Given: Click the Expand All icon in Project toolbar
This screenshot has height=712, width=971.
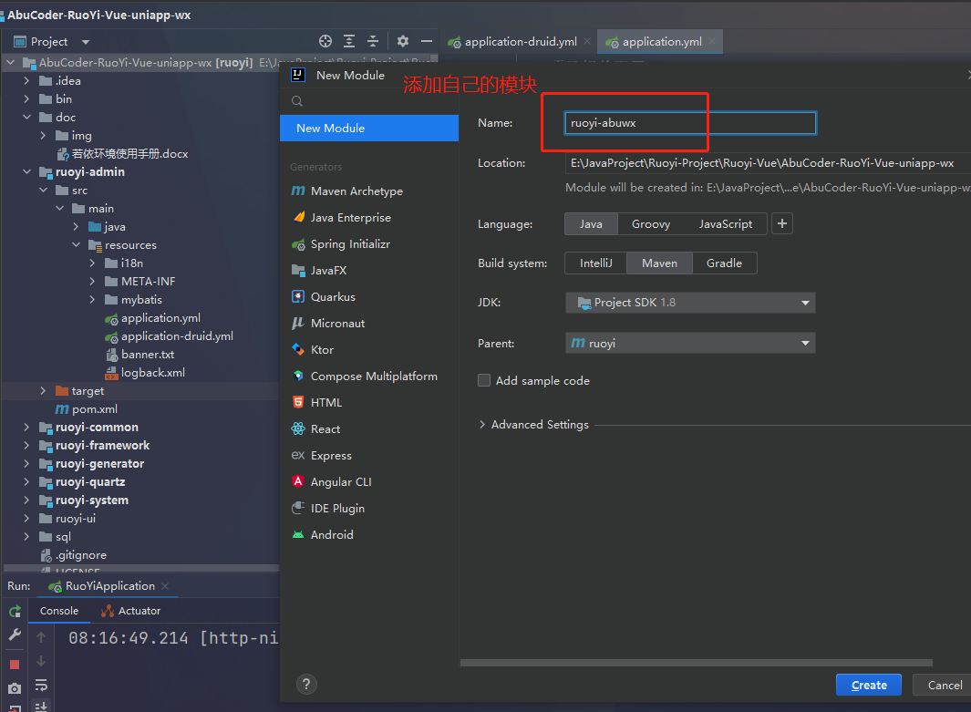Looking at the screenshot, I should coord(349,42).
